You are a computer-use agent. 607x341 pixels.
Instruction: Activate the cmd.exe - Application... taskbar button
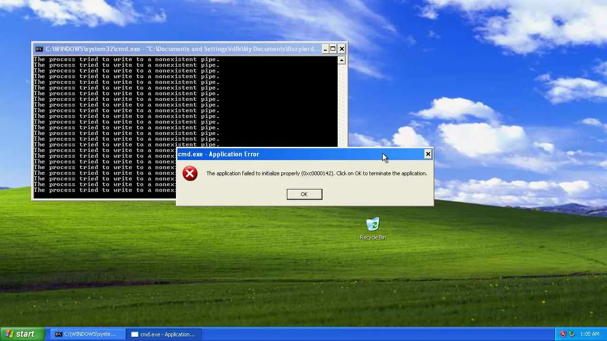coord(164,334)
